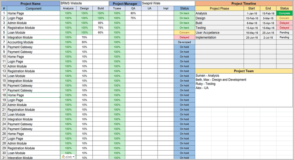Screen dimensions: 294x160
Task: Select the Implementation end date 2-Jul-16
Action: [268, 37]
